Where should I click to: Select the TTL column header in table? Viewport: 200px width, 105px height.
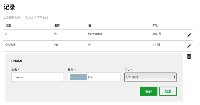(155, 25)
